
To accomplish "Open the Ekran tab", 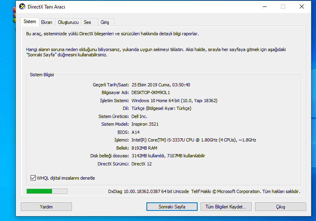I will [x=46, y=22].
